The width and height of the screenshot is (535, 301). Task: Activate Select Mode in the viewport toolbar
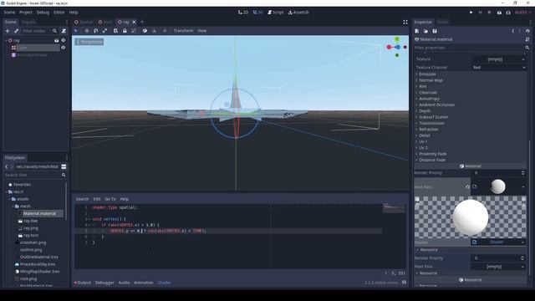76,31
